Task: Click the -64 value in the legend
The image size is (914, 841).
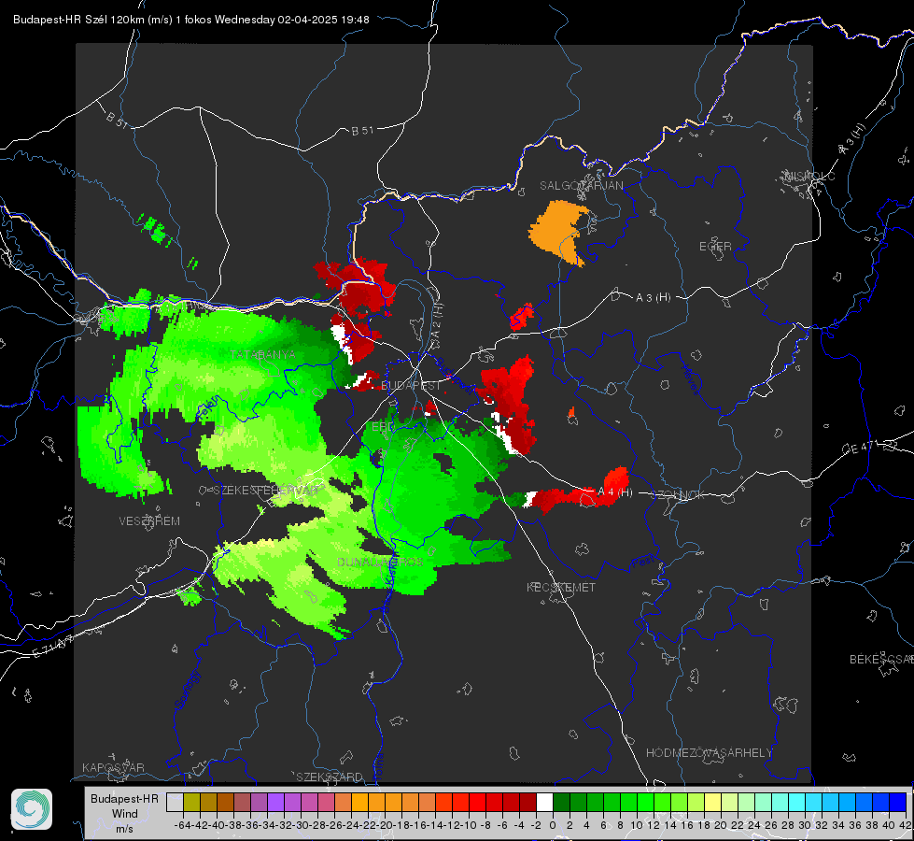Action: [x=182, y=825]
